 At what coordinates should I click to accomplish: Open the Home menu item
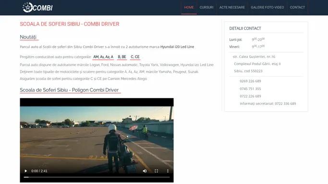[189, 7]
